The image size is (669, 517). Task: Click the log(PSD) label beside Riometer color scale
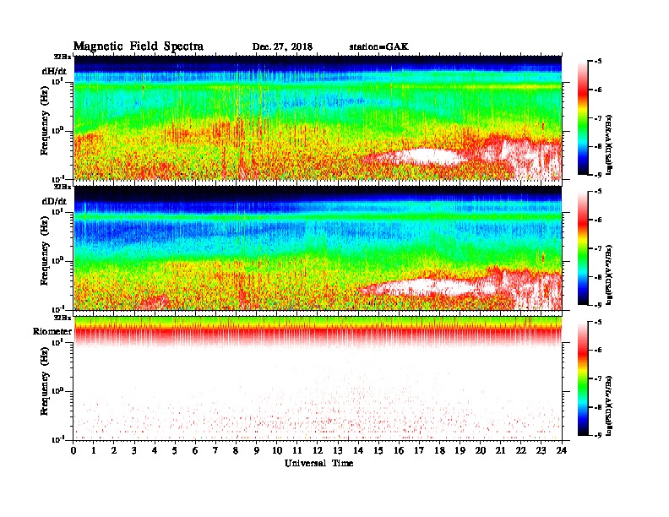tap(609, 405)
